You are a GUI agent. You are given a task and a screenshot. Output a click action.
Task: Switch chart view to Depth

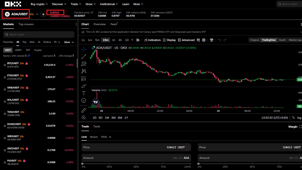click(x=282, y=40)
